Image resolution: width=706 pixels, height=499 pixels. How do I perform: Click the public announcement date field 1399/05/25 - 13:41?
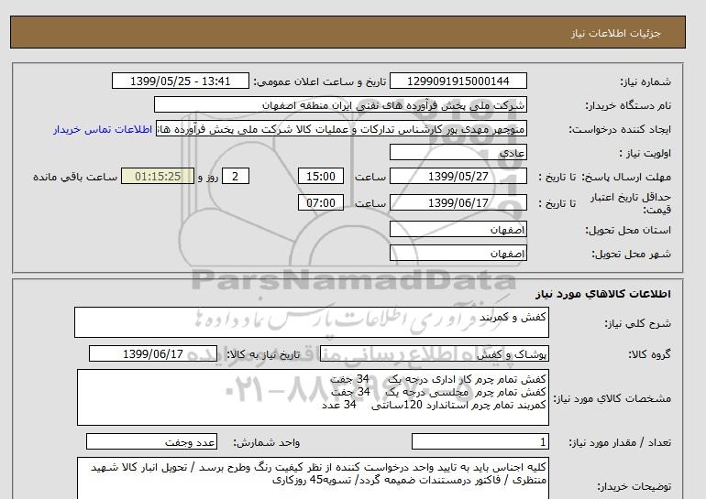[180, 81]
